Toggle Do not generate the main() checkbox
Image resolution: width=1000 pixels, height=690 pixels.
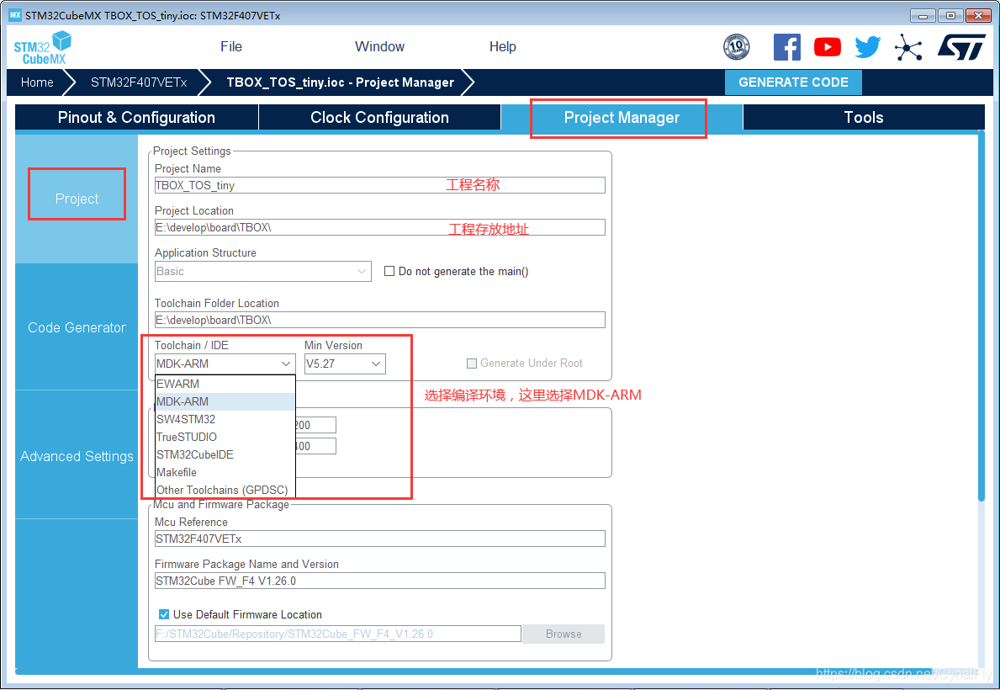coord(389,271)
